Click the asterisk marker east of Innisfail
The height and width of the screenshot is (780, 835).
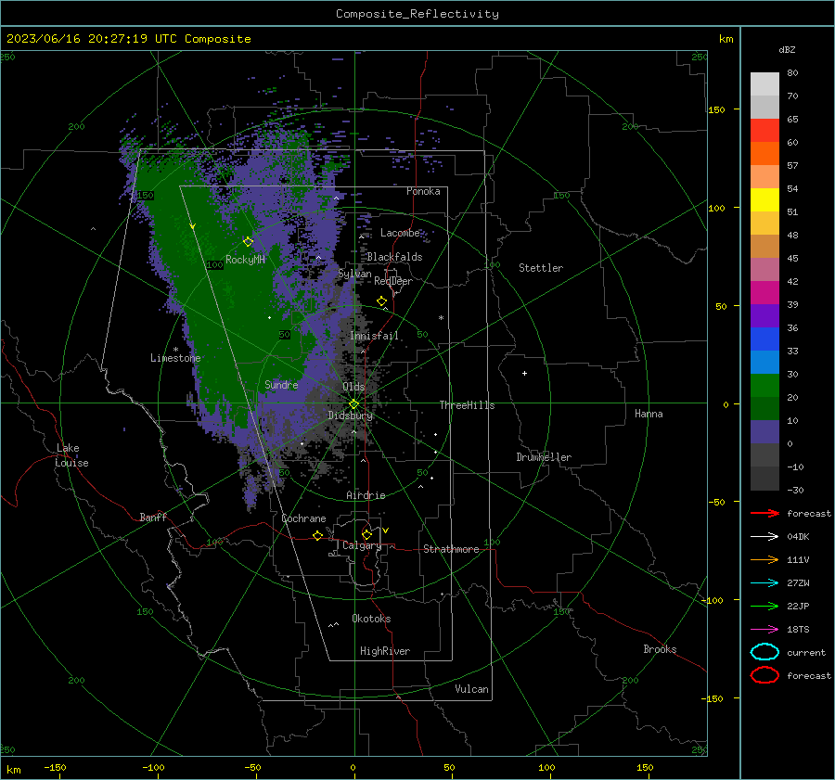click(x=441, y=318)
